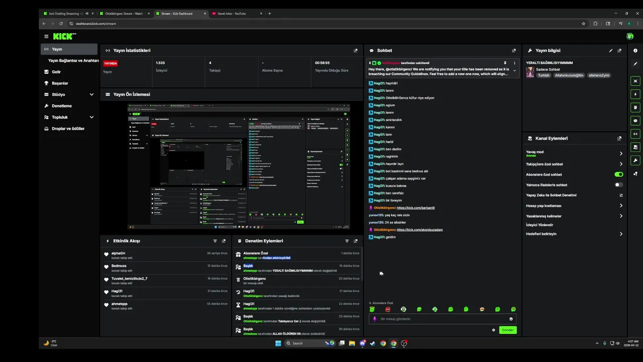Open Hedefleri belirleyin chevron

(621, 234)
